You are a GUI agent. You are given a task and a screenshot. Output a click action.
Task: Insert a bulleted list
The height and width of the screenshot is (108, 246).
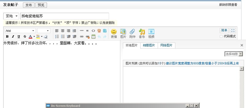(63, 37)
